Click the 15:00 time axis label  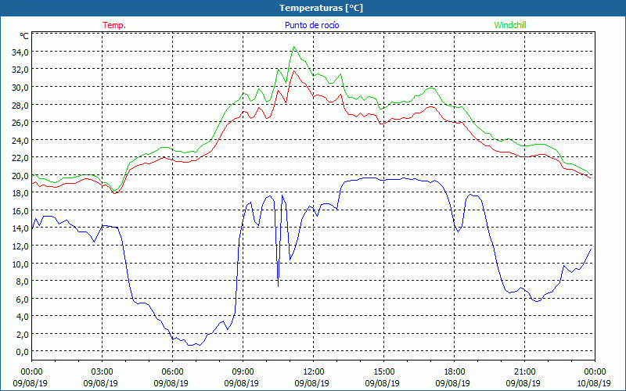tap(383, 371)
